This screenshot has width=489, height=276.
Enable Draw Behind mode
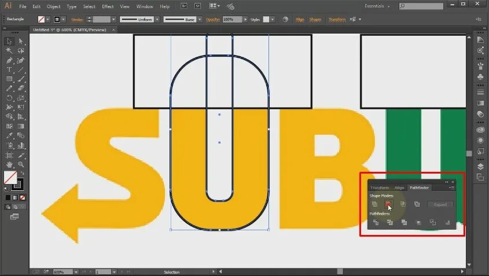(x=15, y=207)
